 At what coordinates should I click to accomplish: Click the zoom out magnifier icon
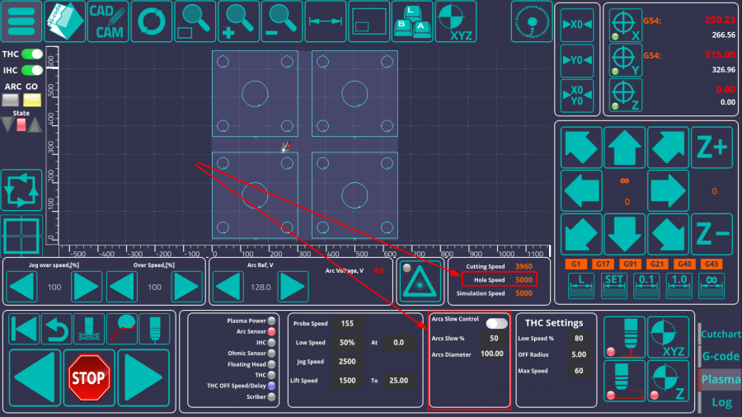click(280, 21)
